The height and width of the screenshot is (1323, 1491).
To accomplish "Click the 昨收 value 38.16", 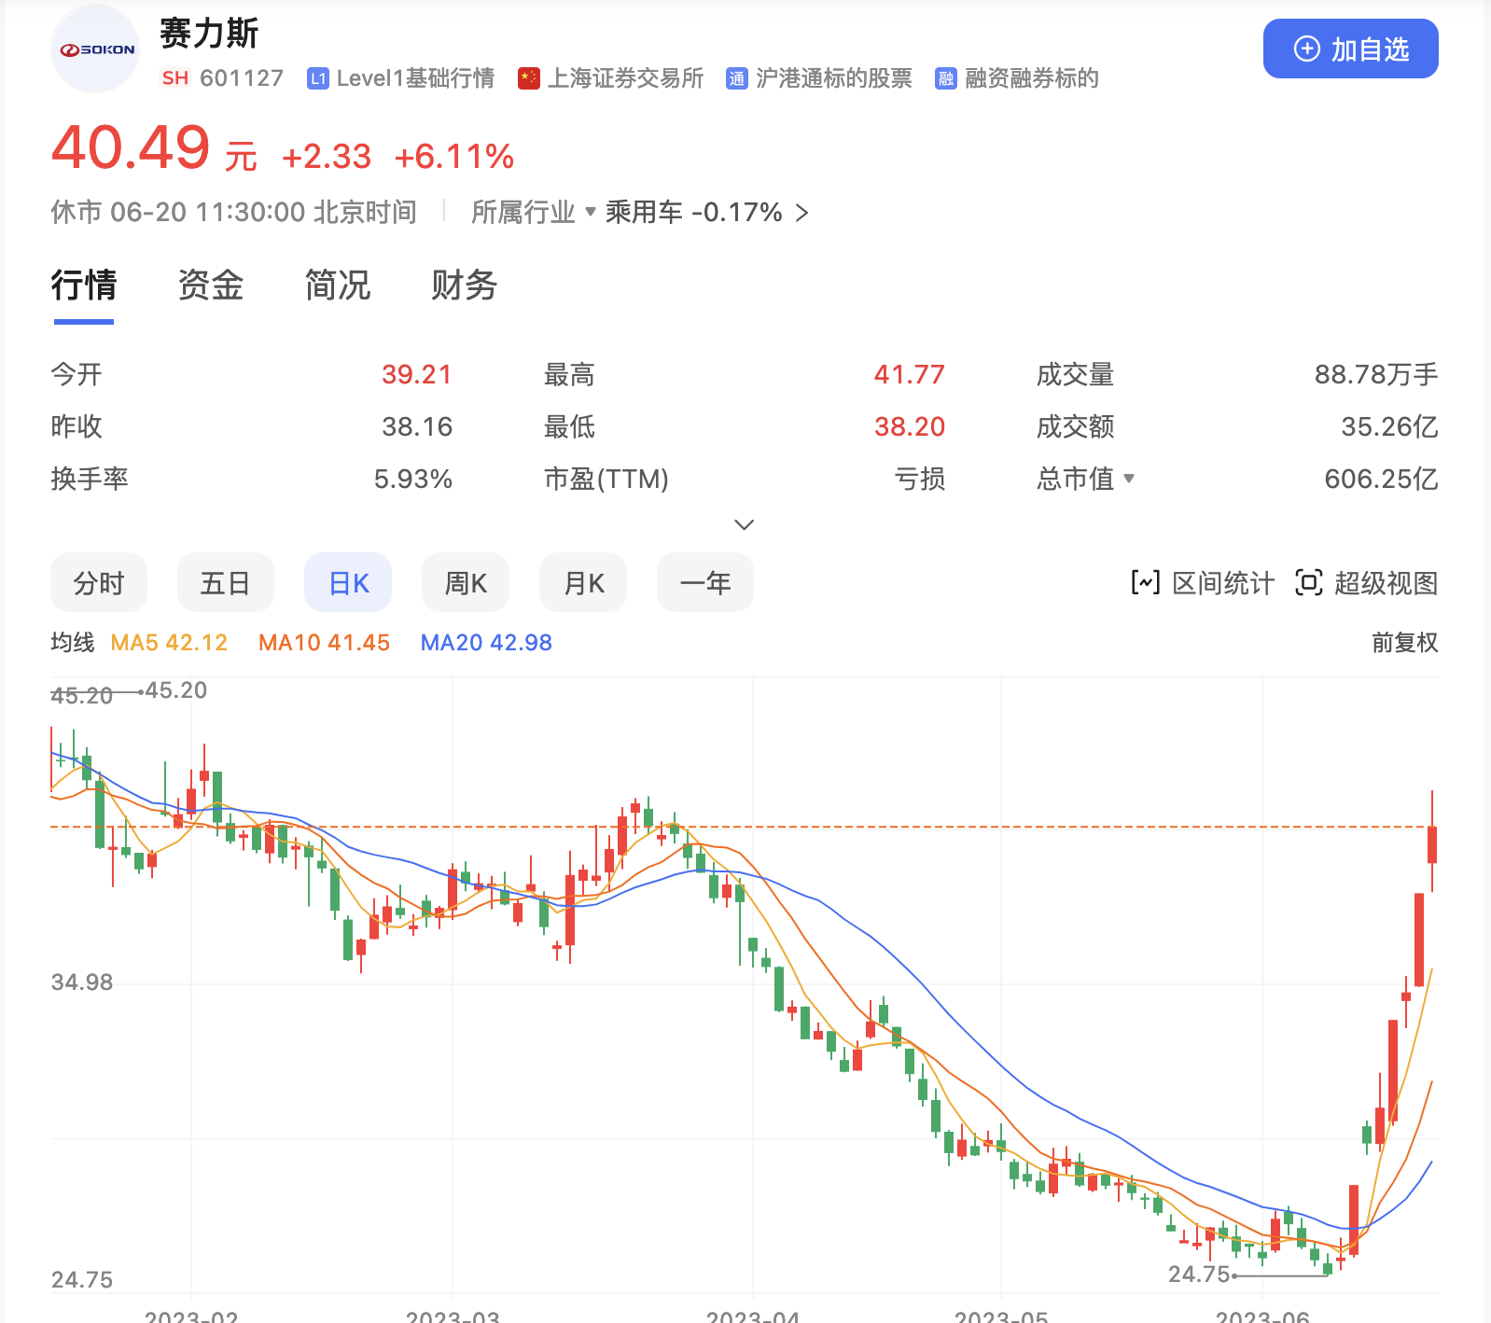I will coord(417,426).
